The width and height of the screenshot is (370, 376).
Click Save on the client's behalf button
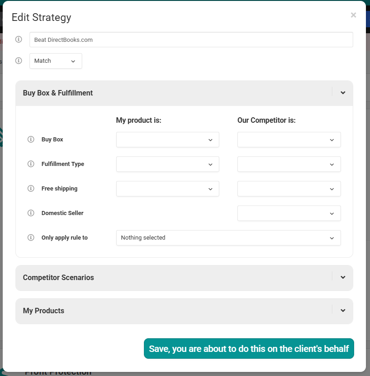249,349
